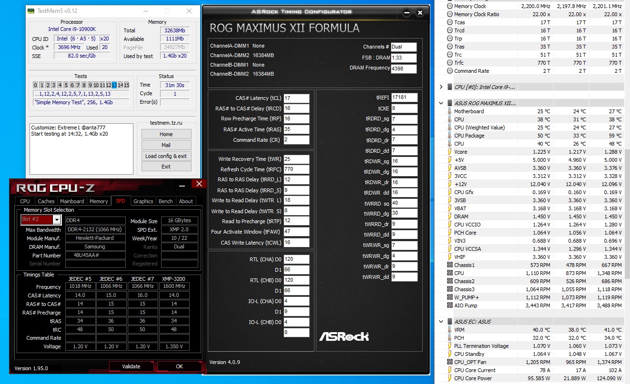Viewport: 630px width, 384px height.
Task: Click the Load config & exit button
Action: (x=166, y=156)
